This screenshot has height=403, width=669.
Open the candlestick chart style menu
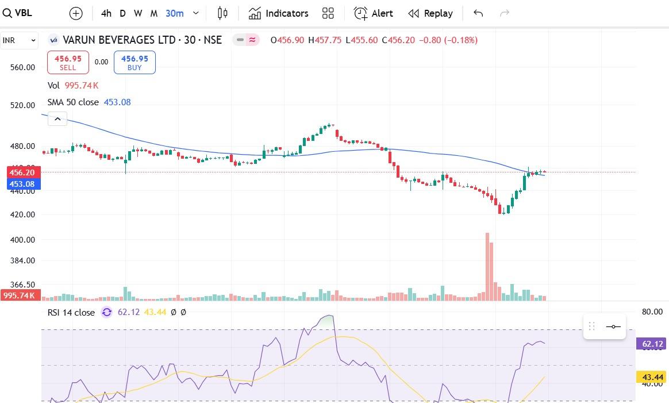222,13
